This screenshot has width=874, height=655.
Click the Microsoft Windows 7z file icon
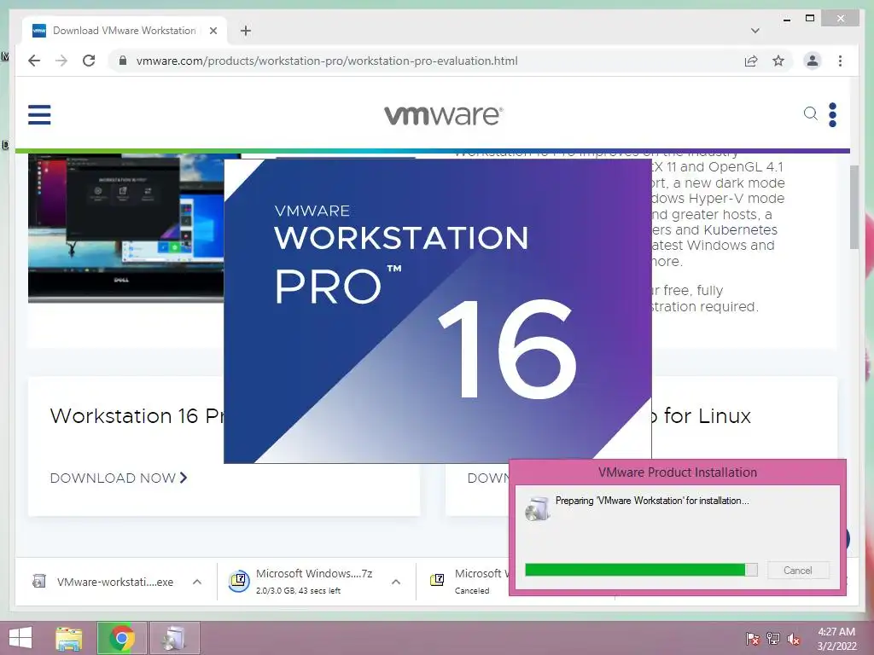pyautogui.click(x=239, y=581)
